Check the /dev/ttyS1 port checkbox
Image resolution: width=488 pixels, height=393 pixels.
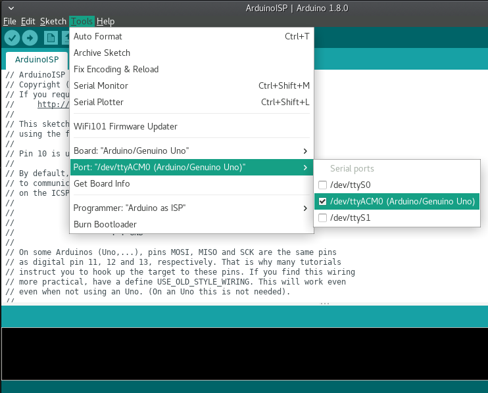click(322, 218)
